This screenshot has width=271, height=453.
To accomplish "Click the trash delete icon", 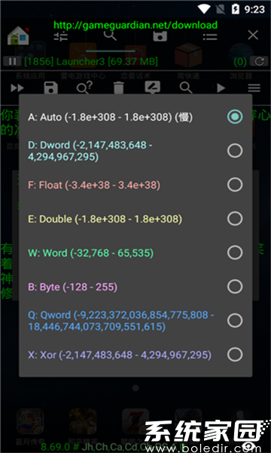I will coord(119,88).
